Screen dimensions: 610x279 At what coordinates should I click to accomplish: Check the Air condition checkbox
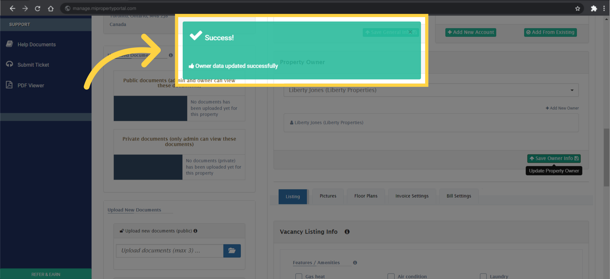[391, 276]
